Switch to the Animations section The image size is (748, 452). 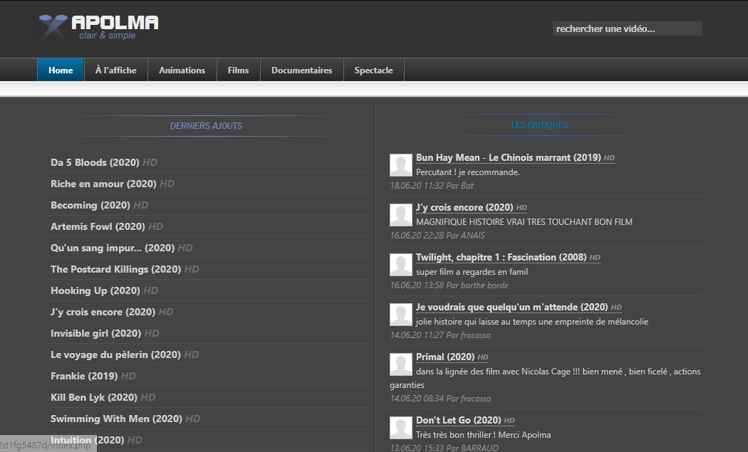(182, 70)
